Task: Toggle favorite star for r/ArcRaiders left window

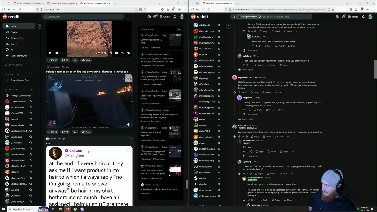Action: click(31, 137)
